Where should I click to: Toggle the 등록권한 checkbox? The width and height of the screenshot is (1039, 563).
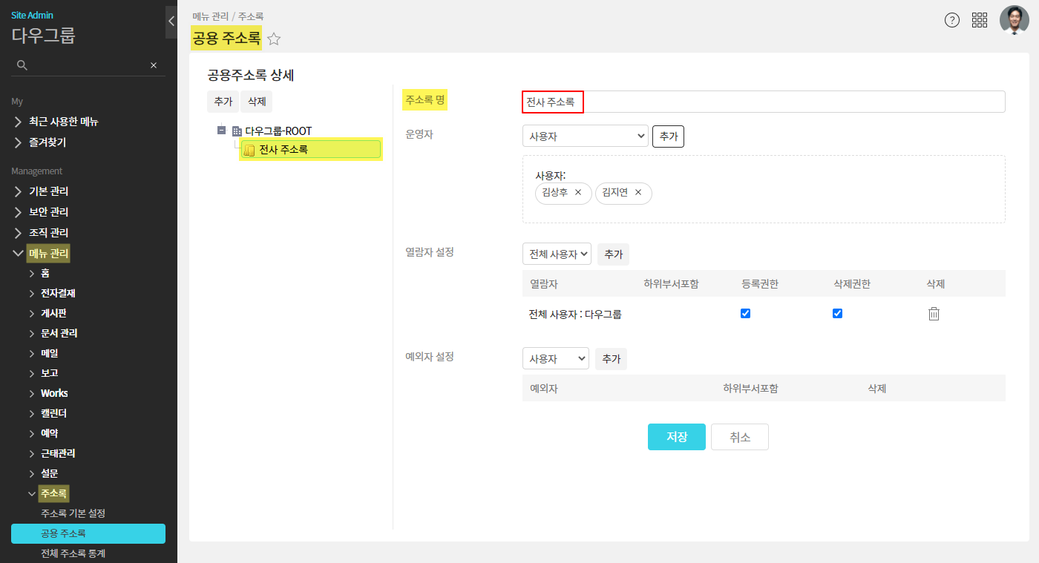746,314
